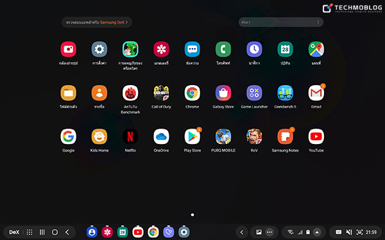
Task: Launch the RoV game
Action: coord(254,136)
